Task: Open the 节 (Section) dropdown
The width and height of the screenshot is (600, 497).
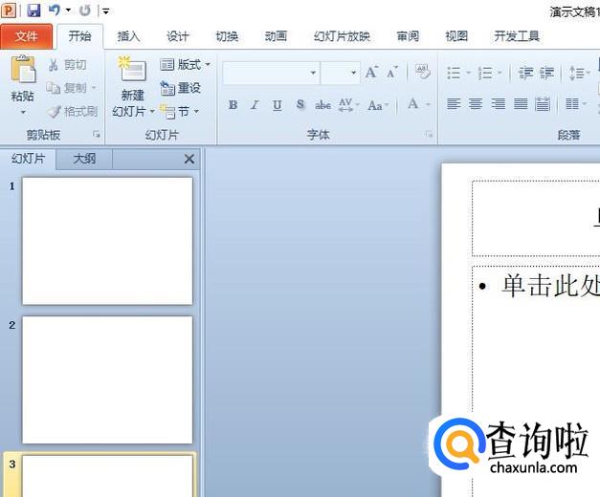Action: tap(180, 112)
